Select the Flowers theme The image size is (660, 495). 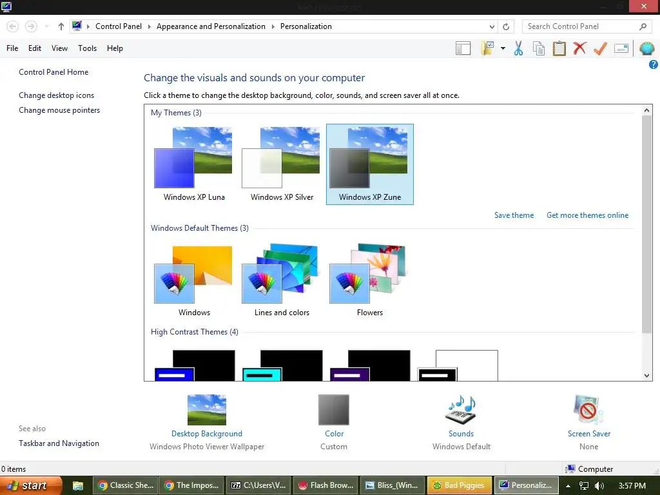pyautogui.click(x=369, y=280)
